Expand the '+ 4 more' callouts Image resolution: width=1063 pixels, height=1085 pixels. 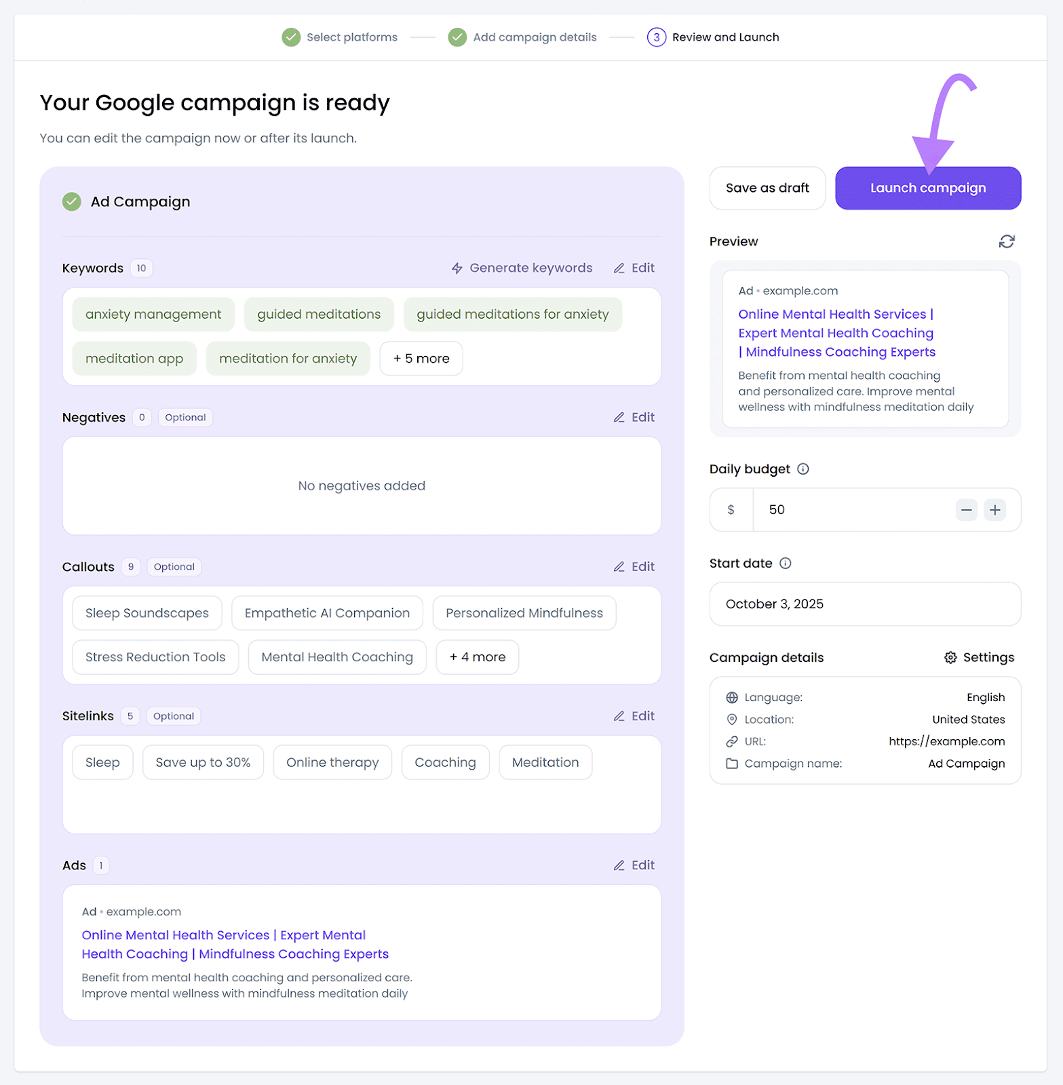[477, 657]
